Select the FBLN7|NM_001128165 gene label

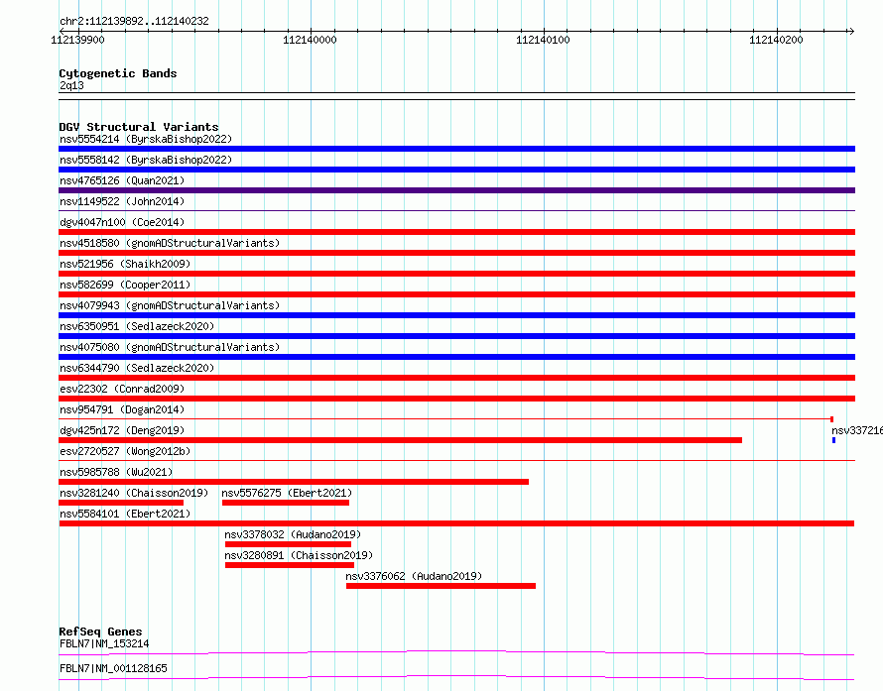pyautogui.click(x=113, y=668)
